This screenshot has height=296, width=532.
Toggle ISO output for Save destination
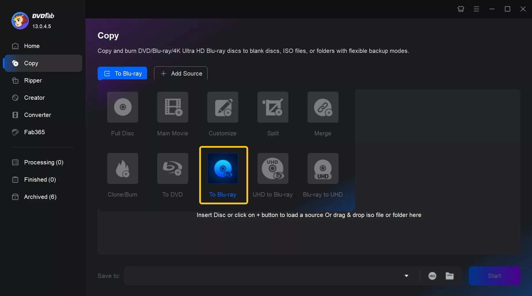432,276
